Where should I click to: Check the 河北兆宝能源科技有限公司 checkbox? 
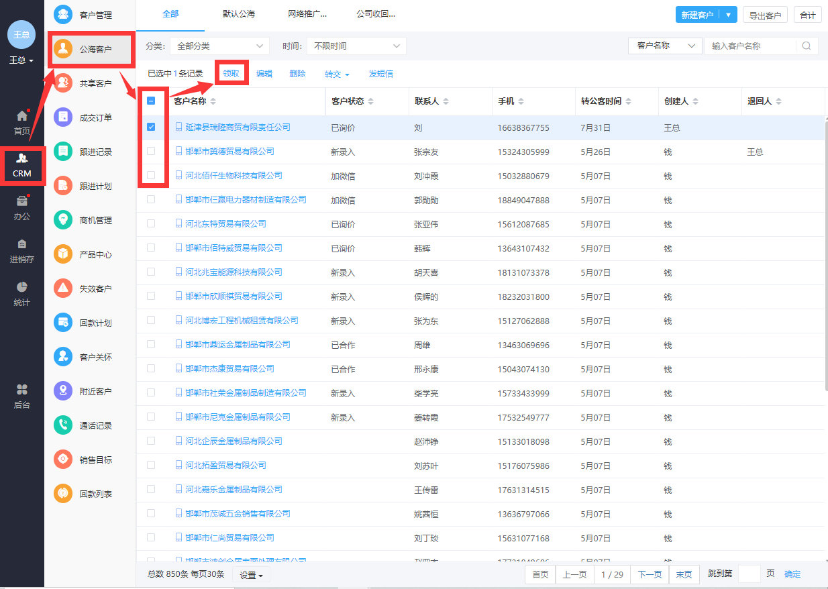151,272
